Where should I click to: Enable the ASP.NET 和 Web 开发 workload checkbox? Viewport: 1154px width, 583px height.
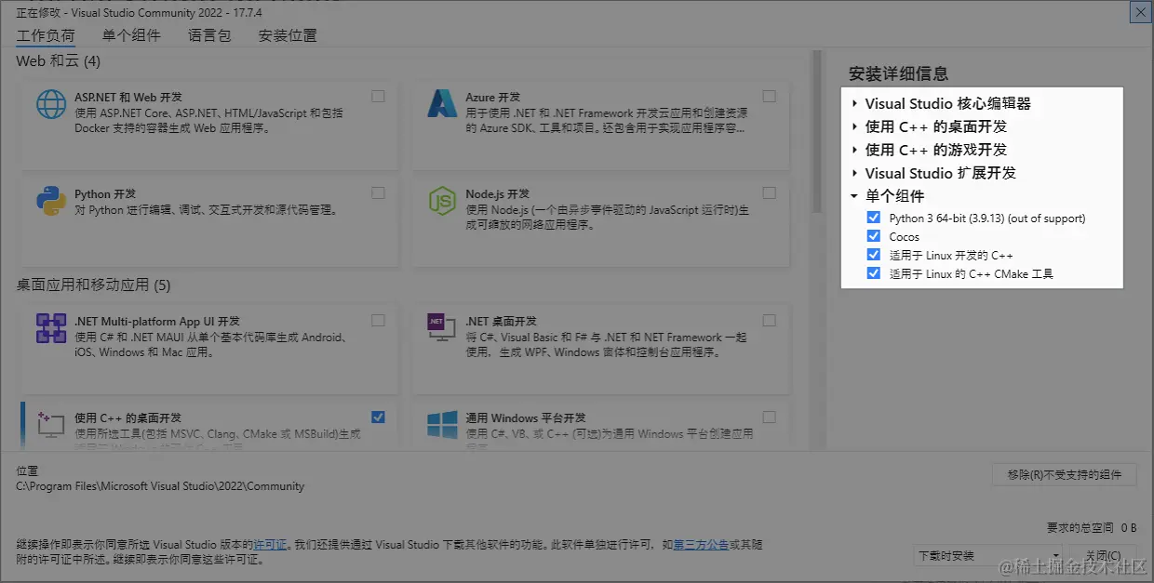click(378, 96)
